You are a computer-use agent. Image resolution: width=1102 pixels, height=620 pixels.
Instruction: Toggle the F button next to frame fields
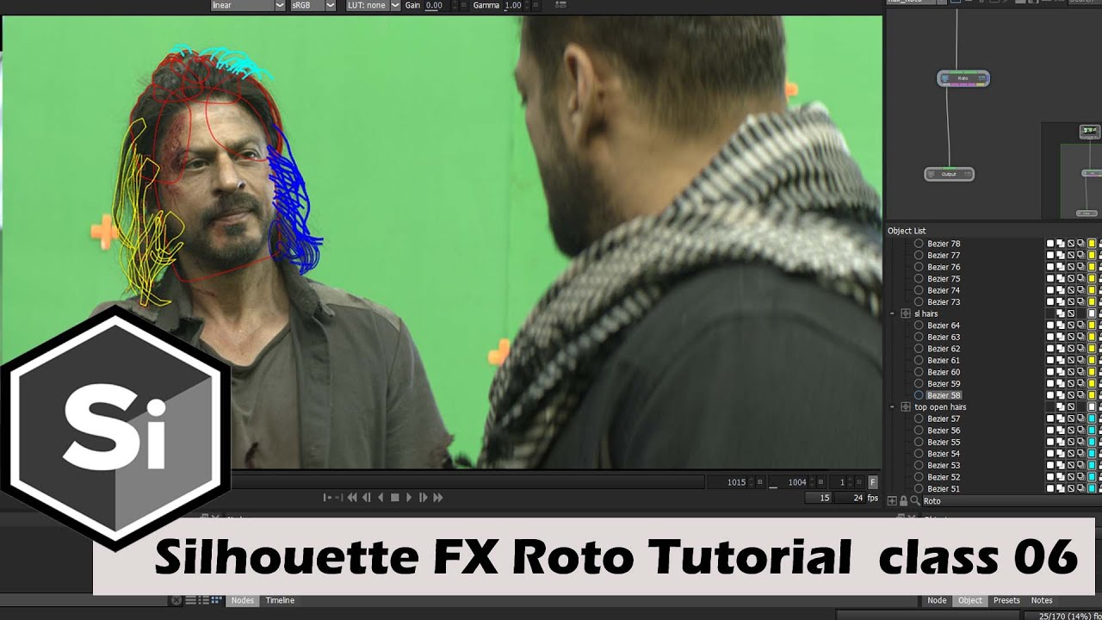click(873, 482)
